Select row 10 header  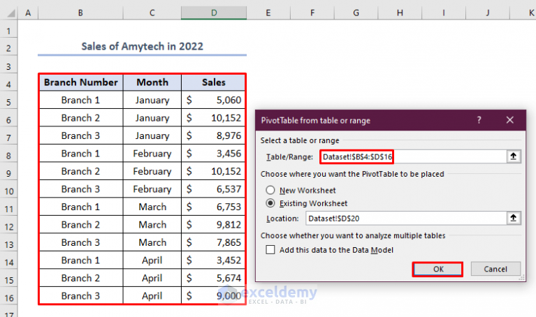[8, 191]
